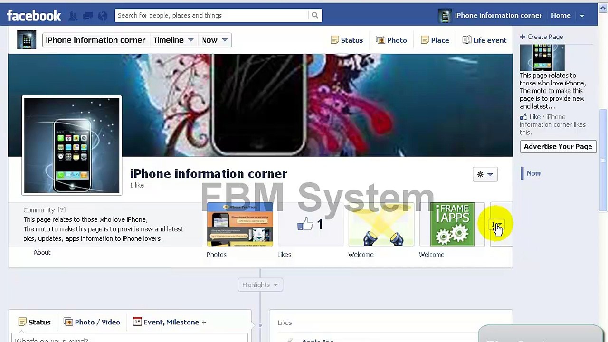Open the Welcome spotlight app tile

pyautogui.click(x=381, y=224)
